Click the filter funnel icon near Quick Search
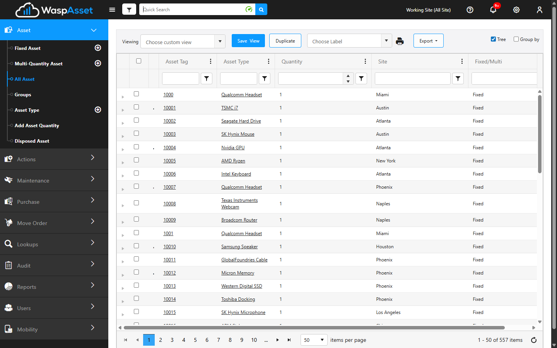The width and height of the screenshot is (557, 348). (129, 10)
